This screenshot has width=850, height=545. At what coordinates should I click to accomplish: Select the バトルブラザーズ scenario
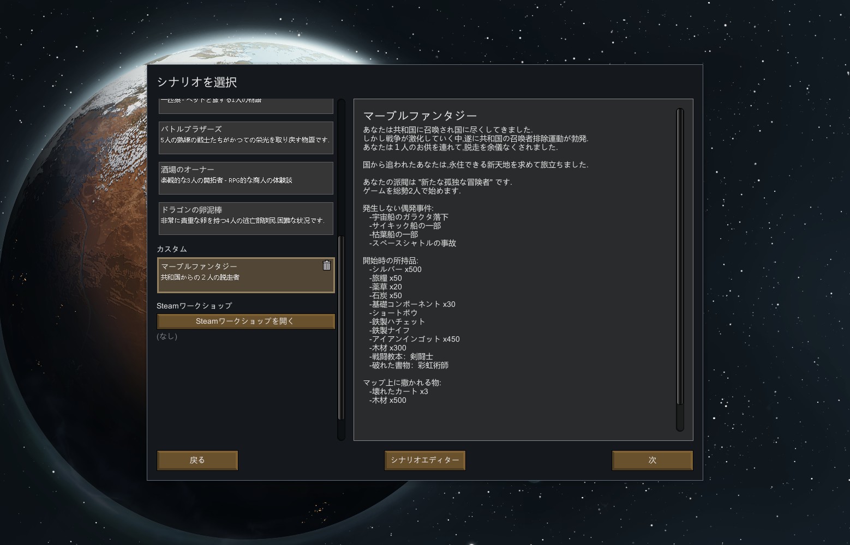coord(246,138)
